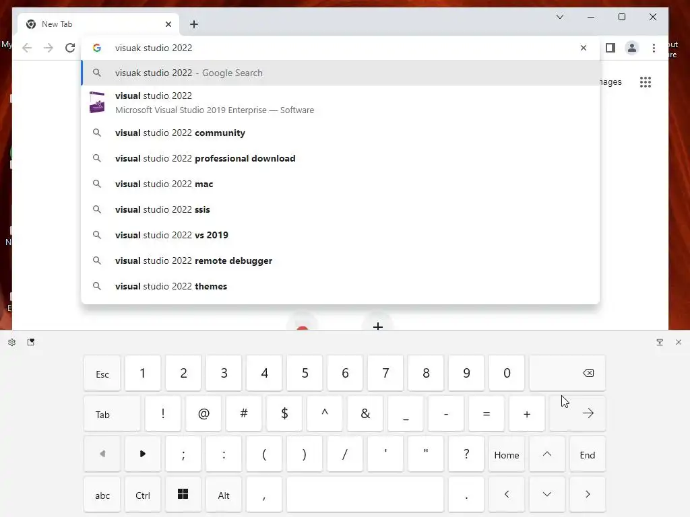The image size is (690, 517).
Task: Select the New Tab browser tab
Action: tap(98, 24)
